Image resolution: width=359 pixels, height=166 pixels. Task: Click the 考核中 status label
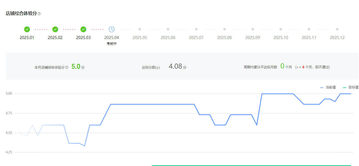[112, 44]
